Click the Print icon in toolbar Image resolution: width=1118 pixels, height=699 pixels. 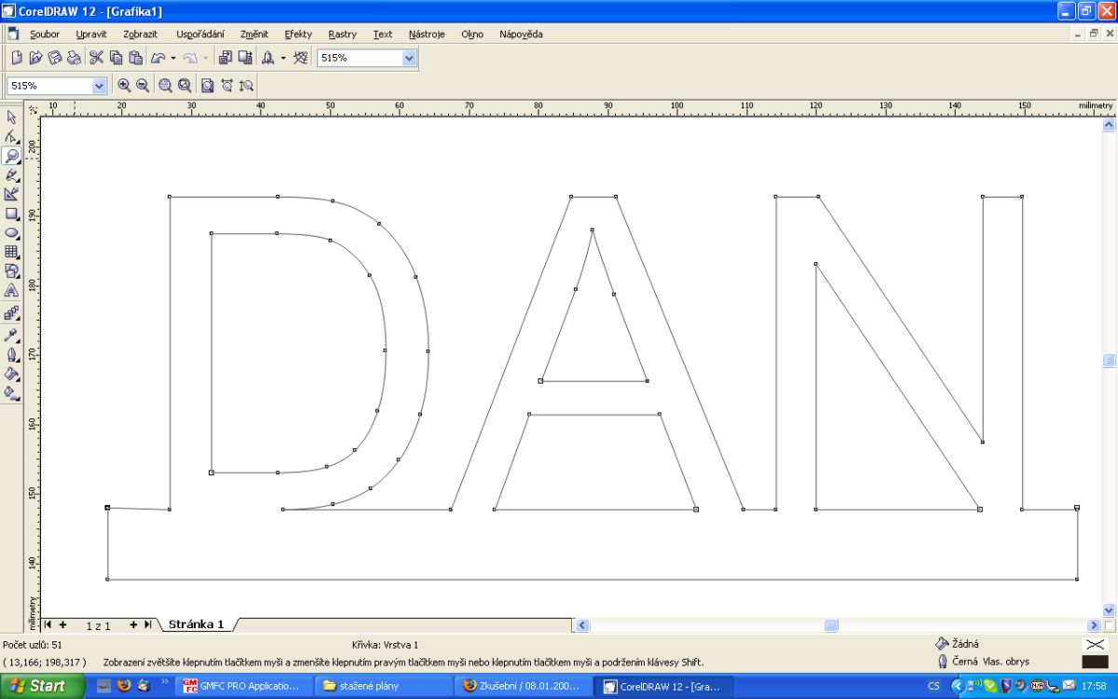coord(75,58)
